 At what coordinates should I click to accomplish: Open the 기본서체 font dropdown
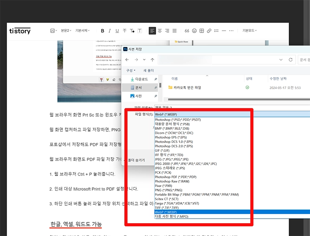(83, 31)
